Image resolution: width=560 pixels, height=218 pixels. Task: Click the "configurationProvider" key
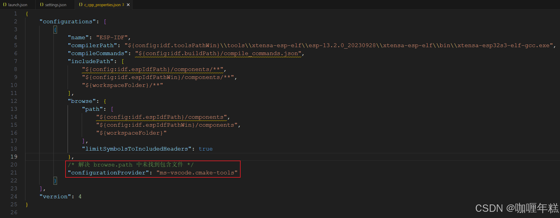click(x=108, y=173)
